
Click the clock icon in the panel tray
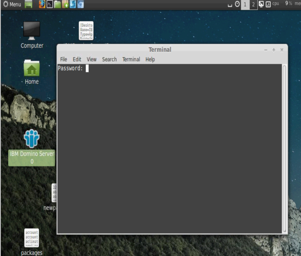click(237, 4)
